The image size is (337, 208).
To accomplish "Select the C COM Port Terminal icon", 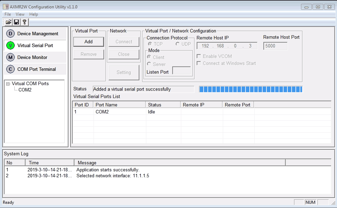I will coord(10,69).
